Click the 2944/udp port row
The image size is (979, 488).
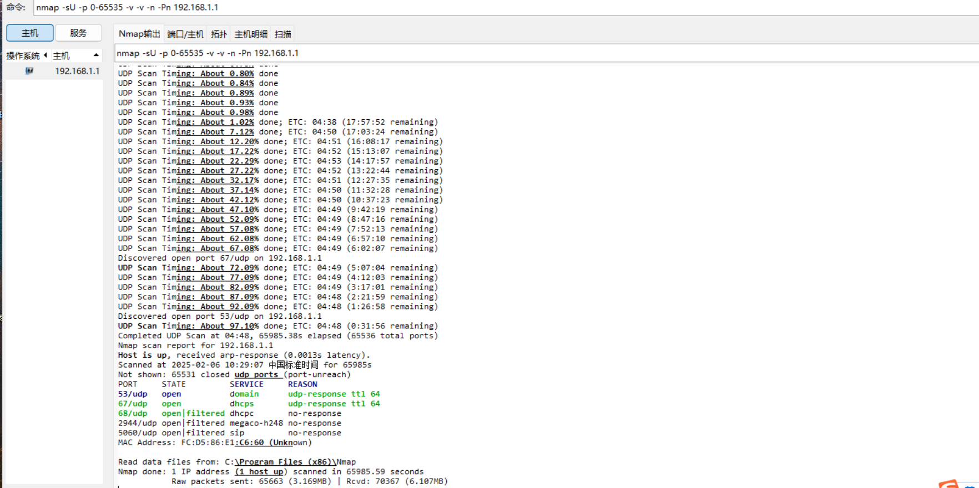(229, 423)
